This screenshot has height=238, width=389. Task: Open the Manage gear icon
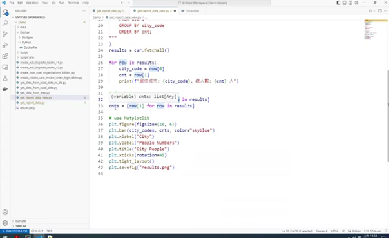(5, 223)
